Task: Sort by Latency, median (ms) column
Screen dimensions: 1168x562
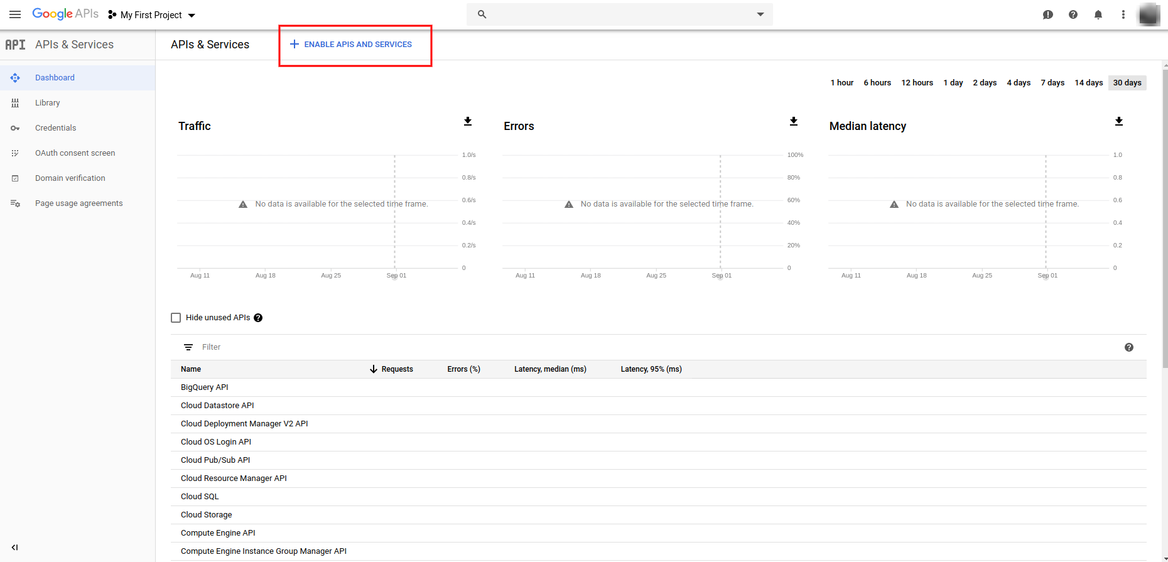Action: [550, 369]
